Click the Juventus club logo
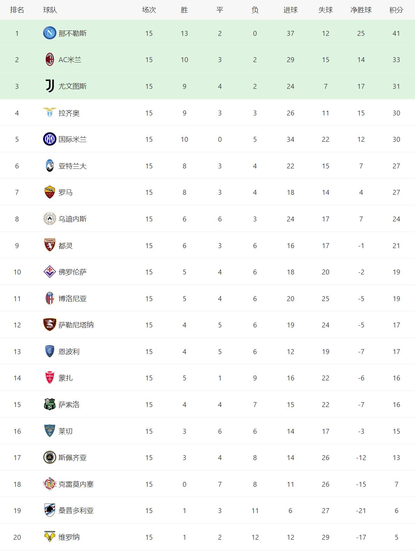415x552 pixels. tap(50, 86)
